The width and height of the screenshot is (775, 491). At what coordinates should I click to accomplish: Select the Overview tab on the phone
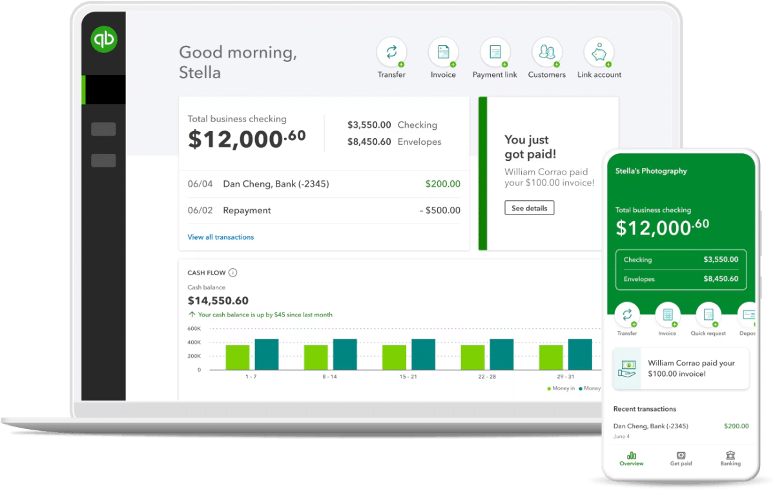[x=631, y=459]
